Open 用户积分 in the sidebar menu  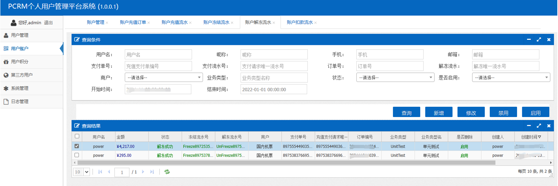(x=20, y=62)
